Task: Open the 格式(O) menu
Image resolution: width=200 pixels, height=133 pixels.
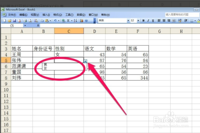Action: (x=58, y=15)
